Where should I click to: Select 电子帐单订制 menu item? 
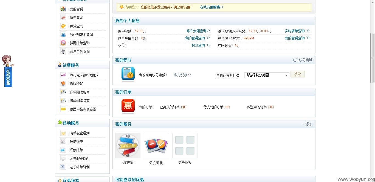tap(80, 167)
